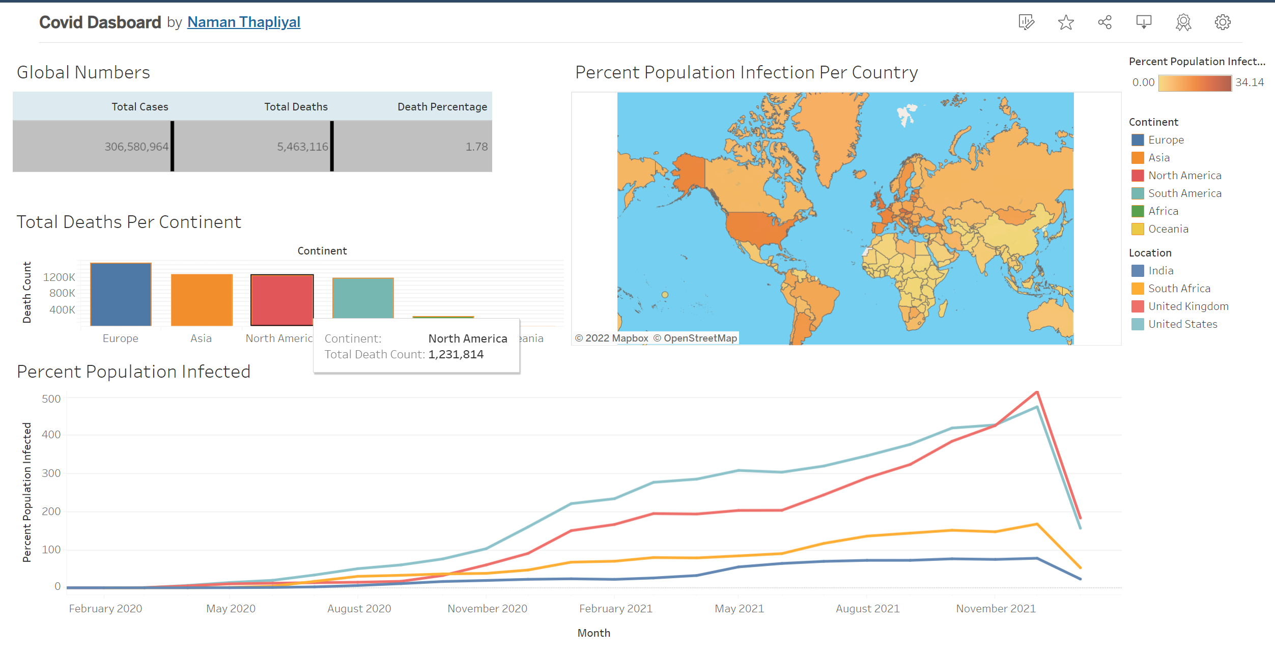Highlight United States in the Location legend
This screenshot has height=652, width=1275.
click(1181, 324)
